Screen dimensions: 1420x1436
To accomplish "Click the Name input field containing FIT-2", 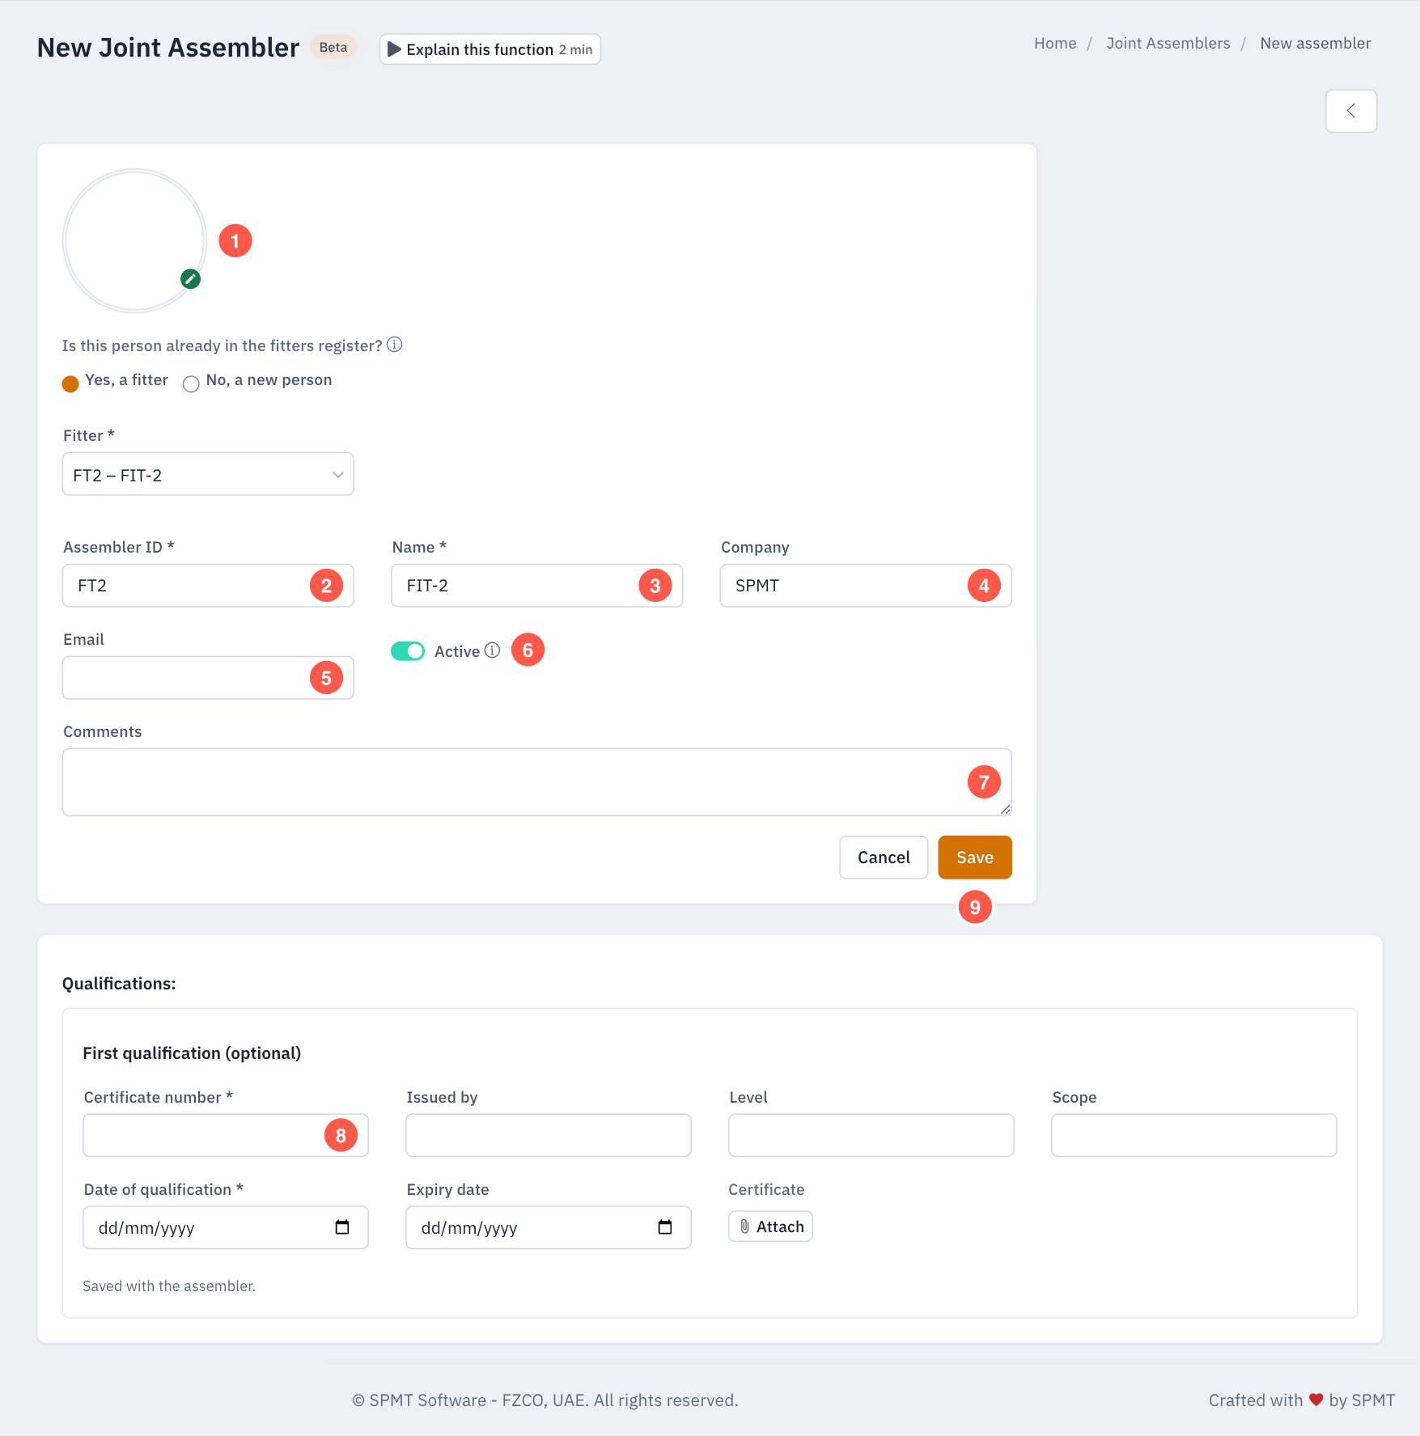I will point(537,586).
